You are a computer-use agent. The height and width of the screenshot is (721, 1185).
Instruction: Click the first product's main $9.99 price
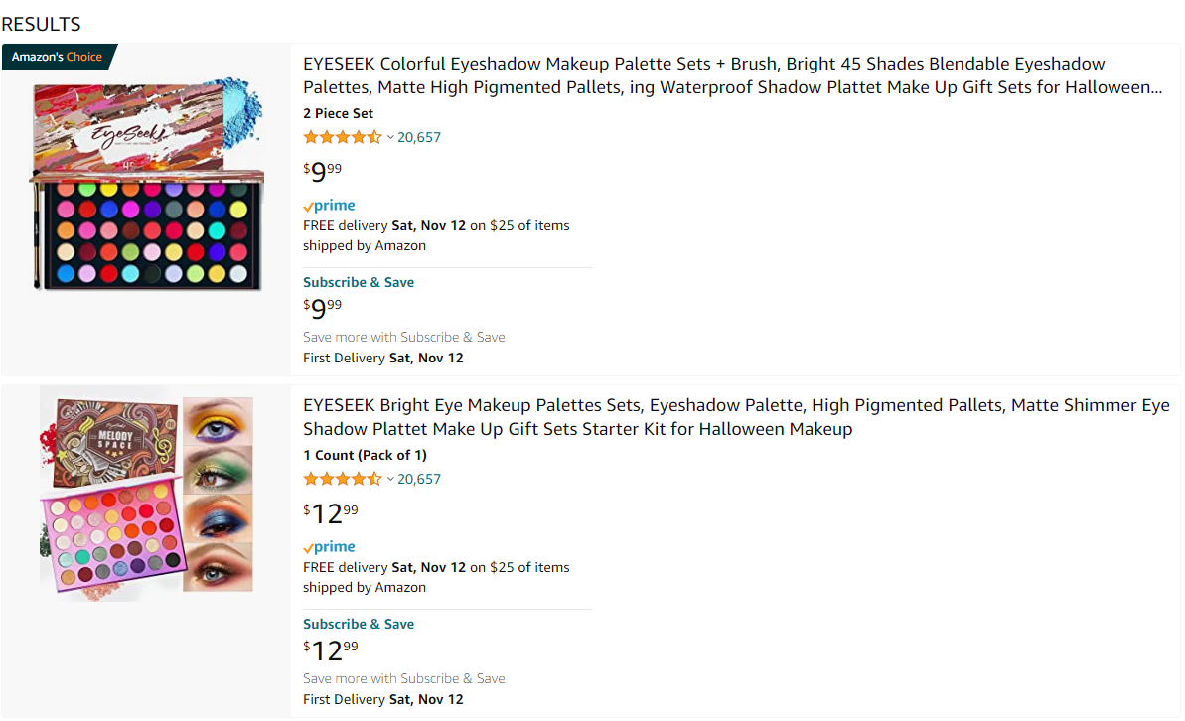tap(323, 172)
